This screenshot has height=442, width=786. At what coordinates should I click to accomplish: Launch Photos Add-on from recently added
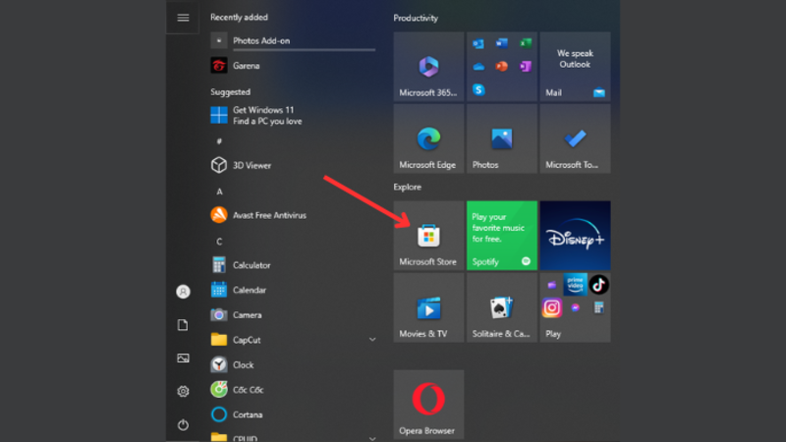coord(293,40)
